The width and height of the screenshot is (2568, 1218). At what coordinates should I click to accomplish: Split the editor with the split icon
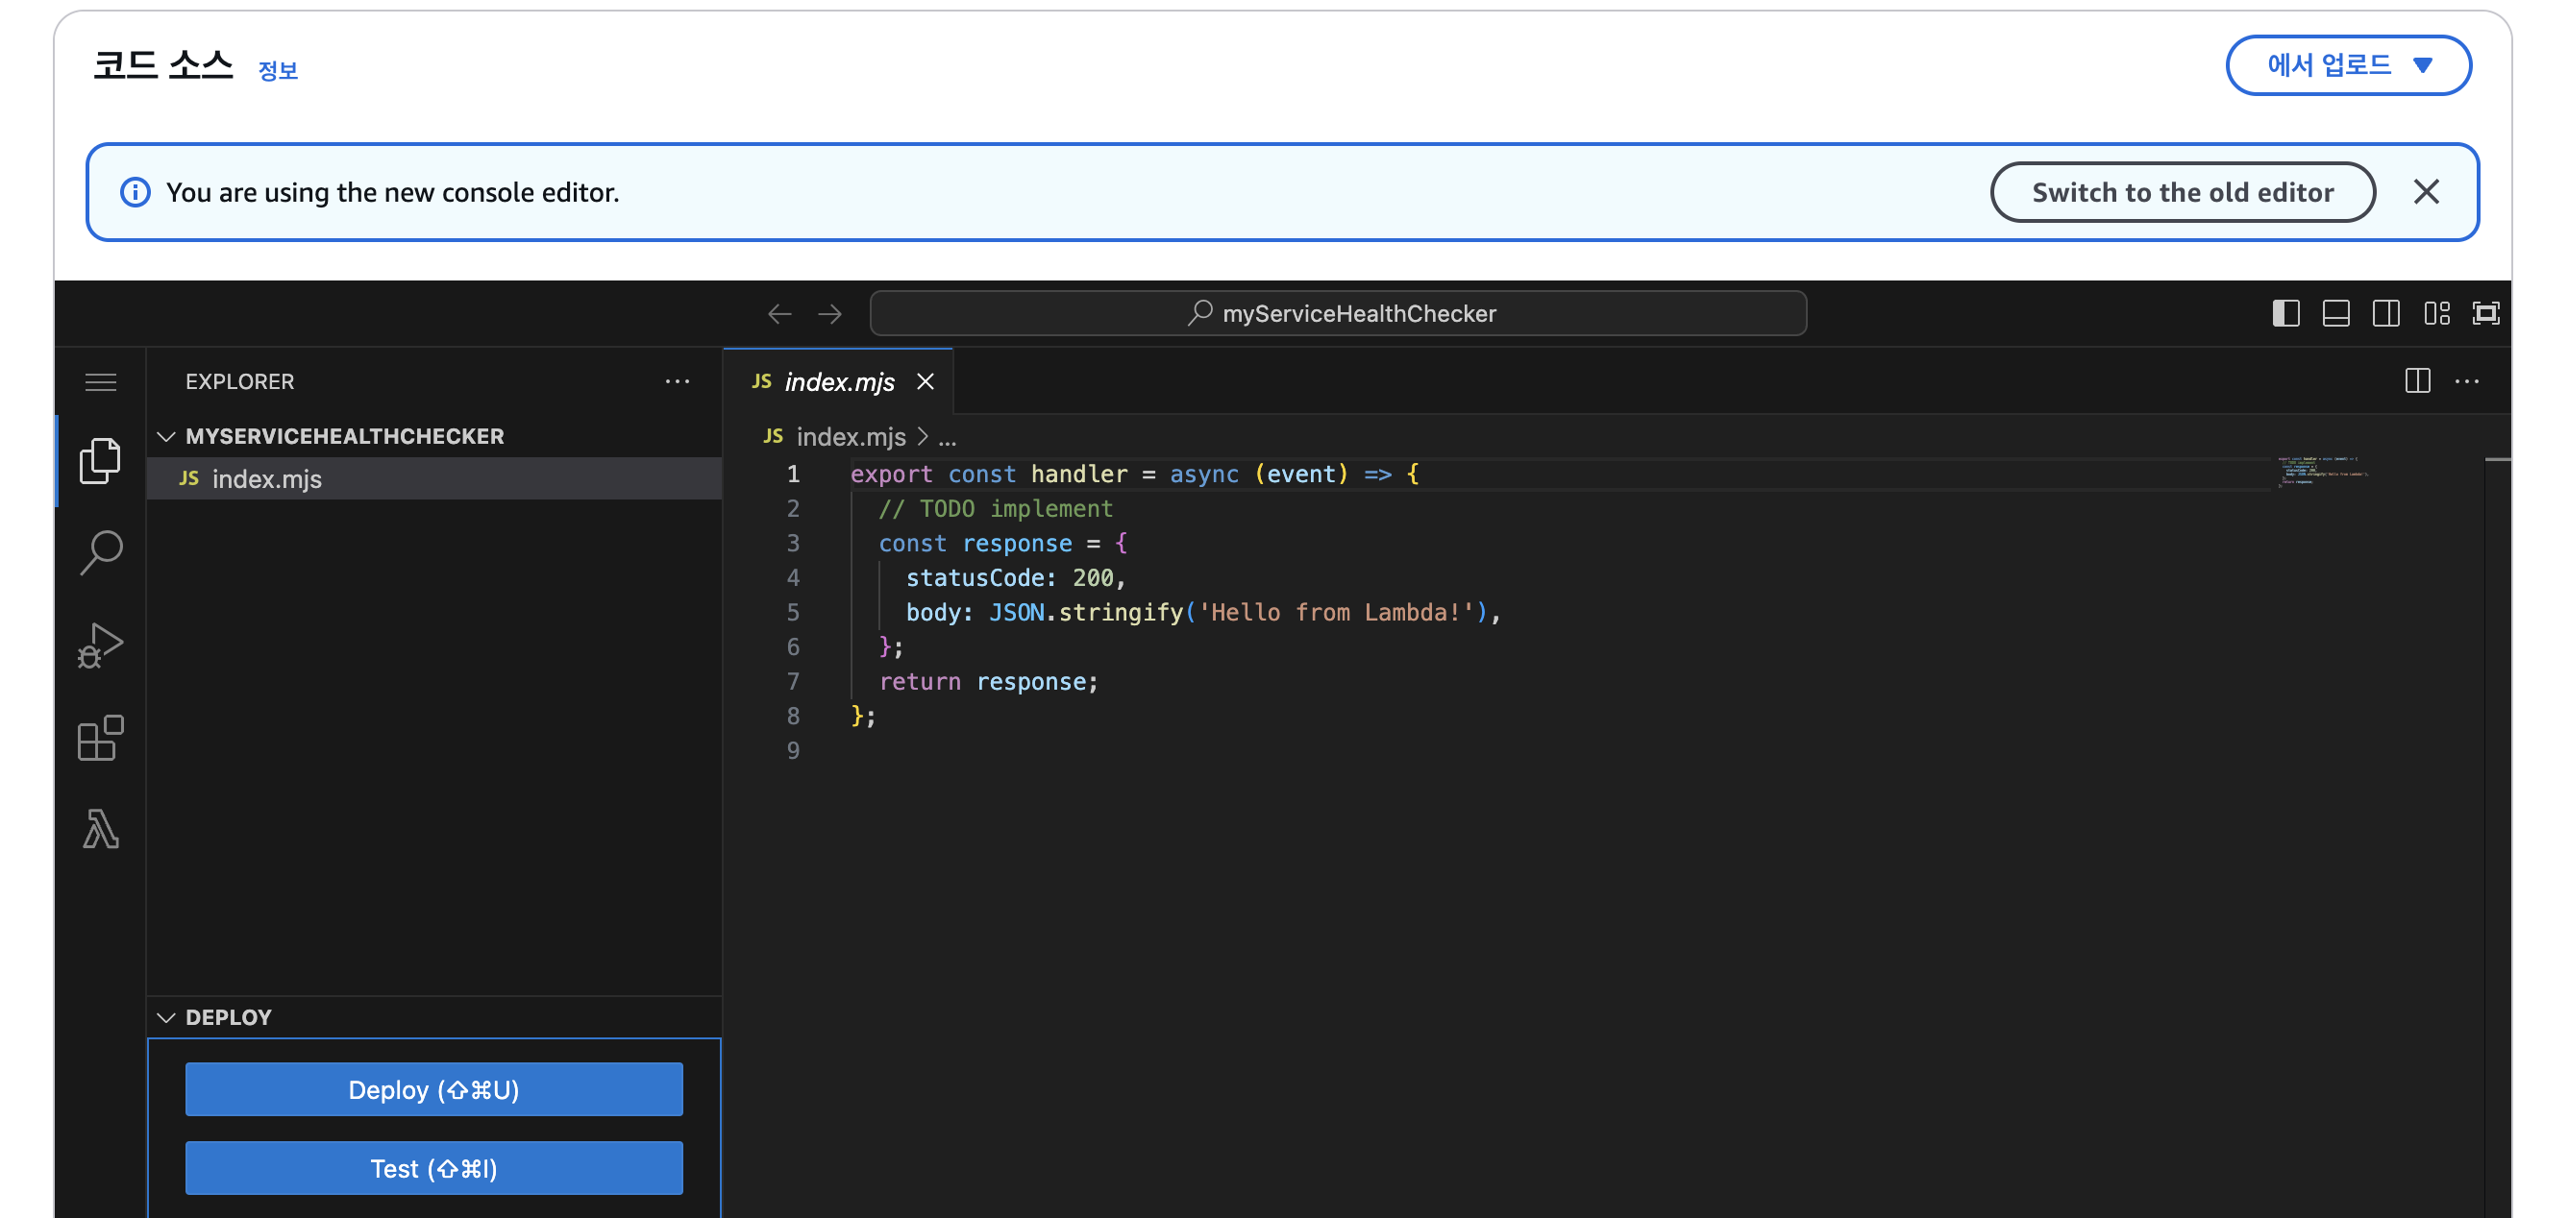click(2416, 380)
